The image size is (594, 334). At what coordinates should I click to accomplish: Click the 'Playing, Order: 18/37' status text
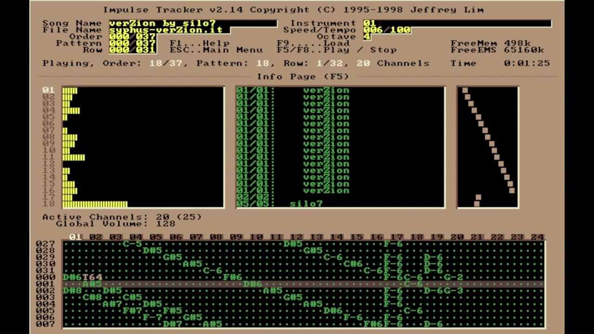click(x=112, y=63)
